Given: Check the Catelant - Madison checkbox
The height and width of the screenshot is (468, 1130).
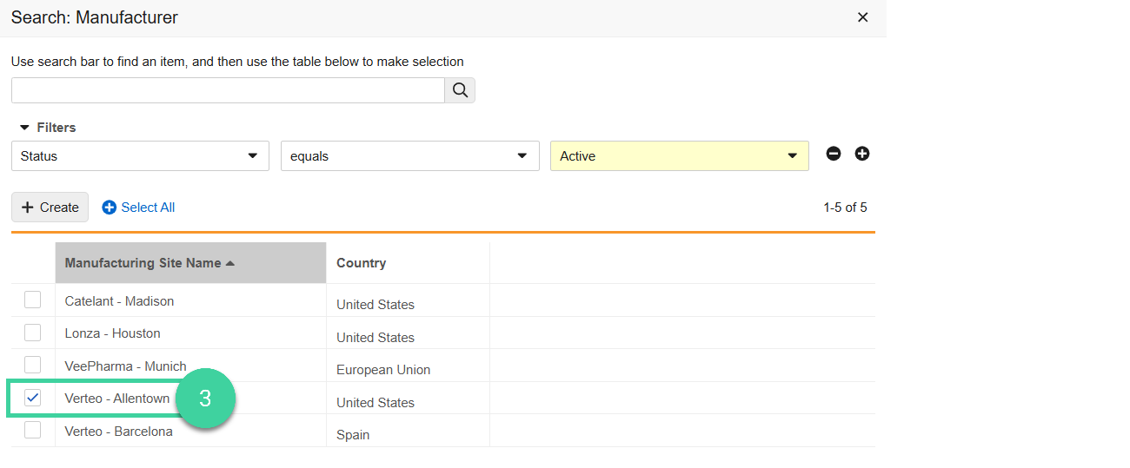Looking at the screenshot, I should tap(32, 300).
